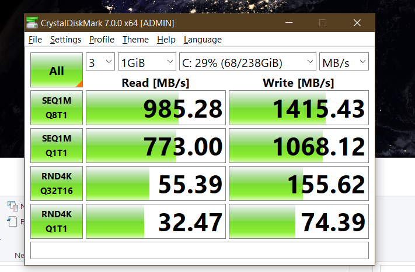
Task: Open the Help menu
Action: click(x=166, y=40)
